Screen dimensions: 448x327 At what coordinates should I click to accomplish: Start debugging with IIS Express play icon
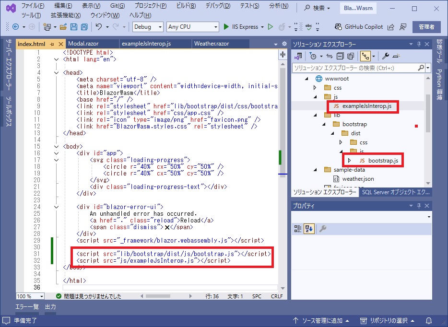(x=226, y=27)
